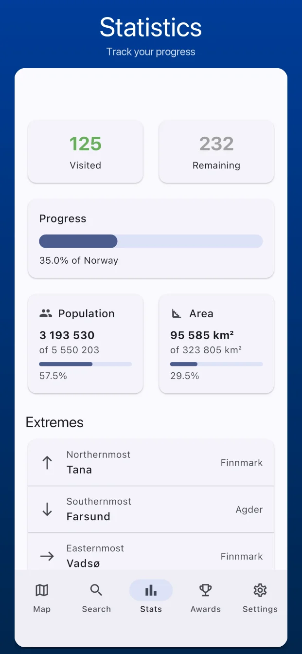Open the Map tab icon

point(42,589)
